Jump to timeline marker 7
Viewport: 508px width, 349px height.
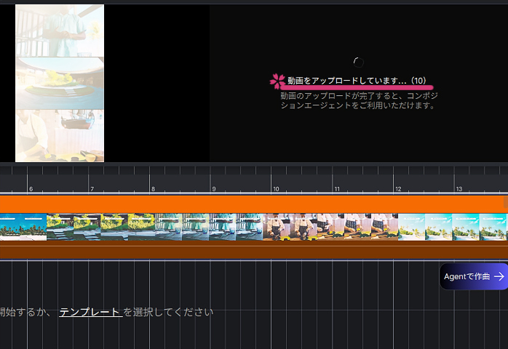[91, 188]
